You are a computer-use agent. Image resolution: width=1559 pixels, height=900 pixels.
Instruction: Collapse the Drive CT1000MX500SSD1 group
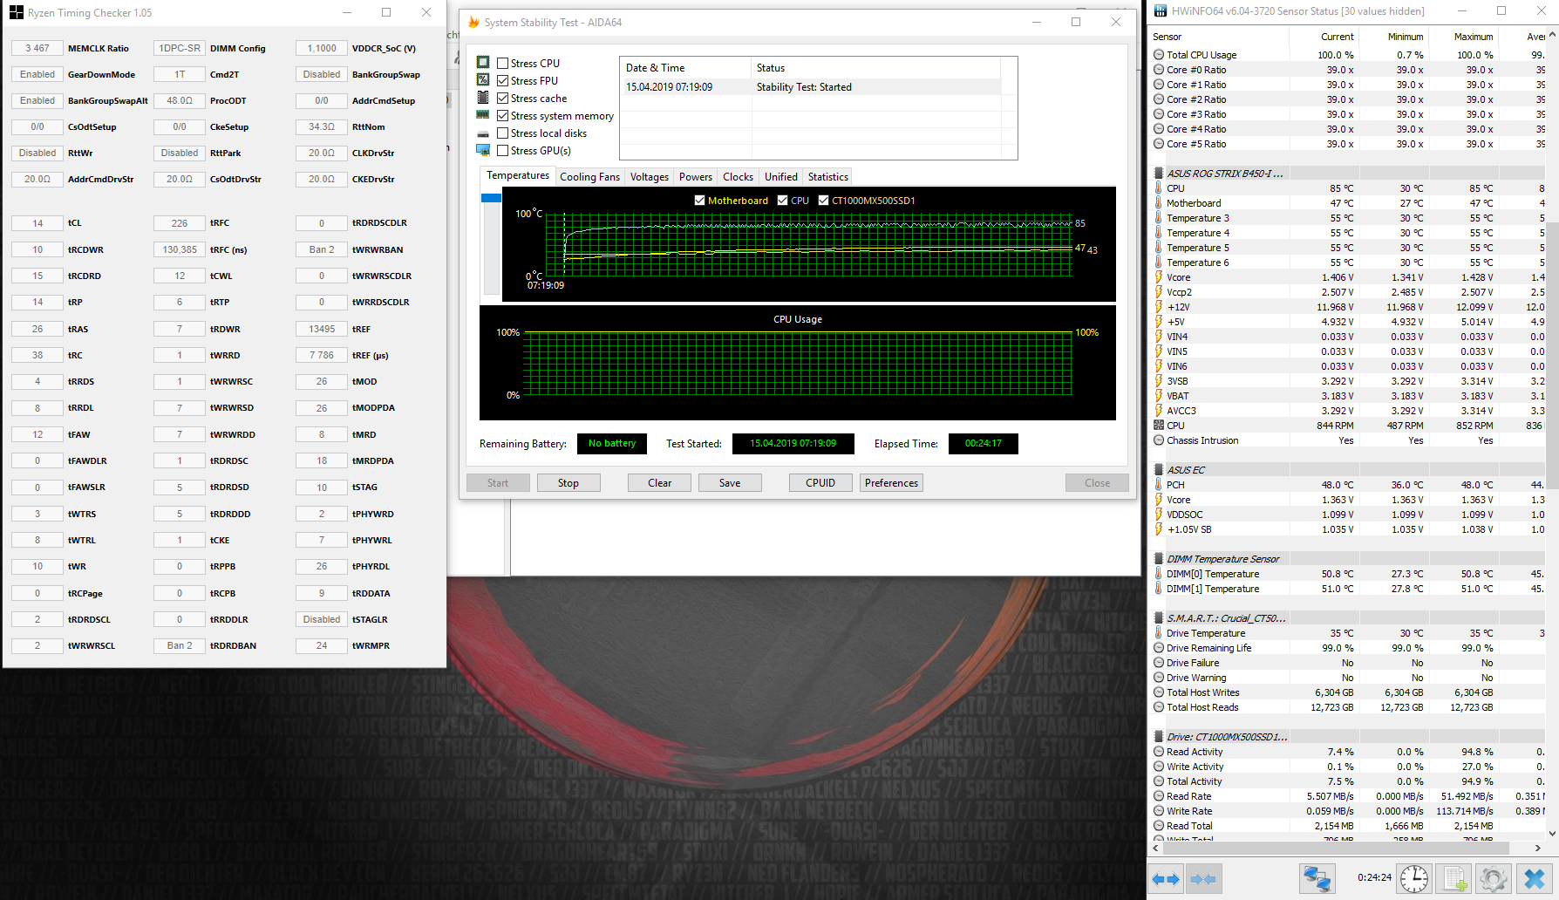point(1159,737)
